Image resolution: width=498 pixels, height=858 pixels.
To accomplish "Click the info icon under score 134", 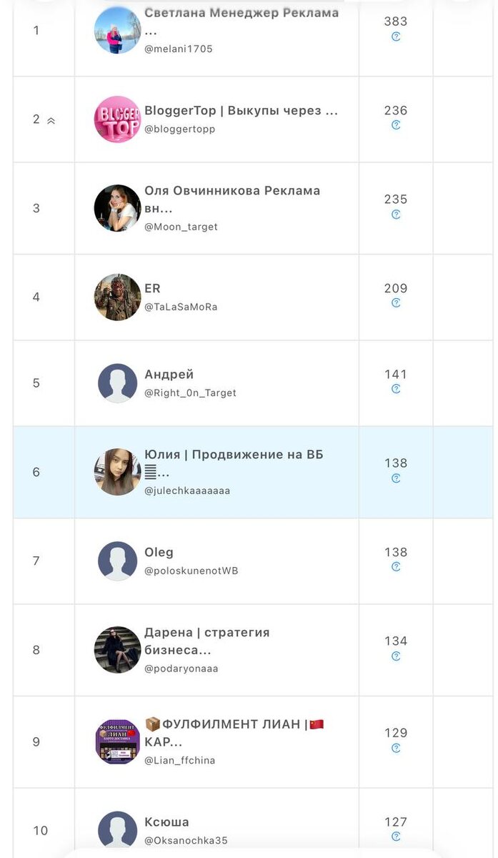I will (x=396, y=656).
